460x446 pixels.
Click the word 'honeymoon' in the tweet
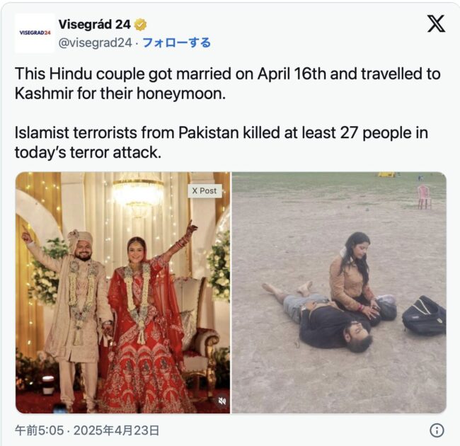tap(179, 94)
